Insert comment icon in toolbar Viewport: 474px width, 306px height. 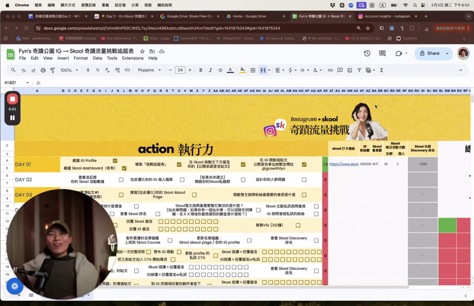pyautogui.click(x=340, y=70)
